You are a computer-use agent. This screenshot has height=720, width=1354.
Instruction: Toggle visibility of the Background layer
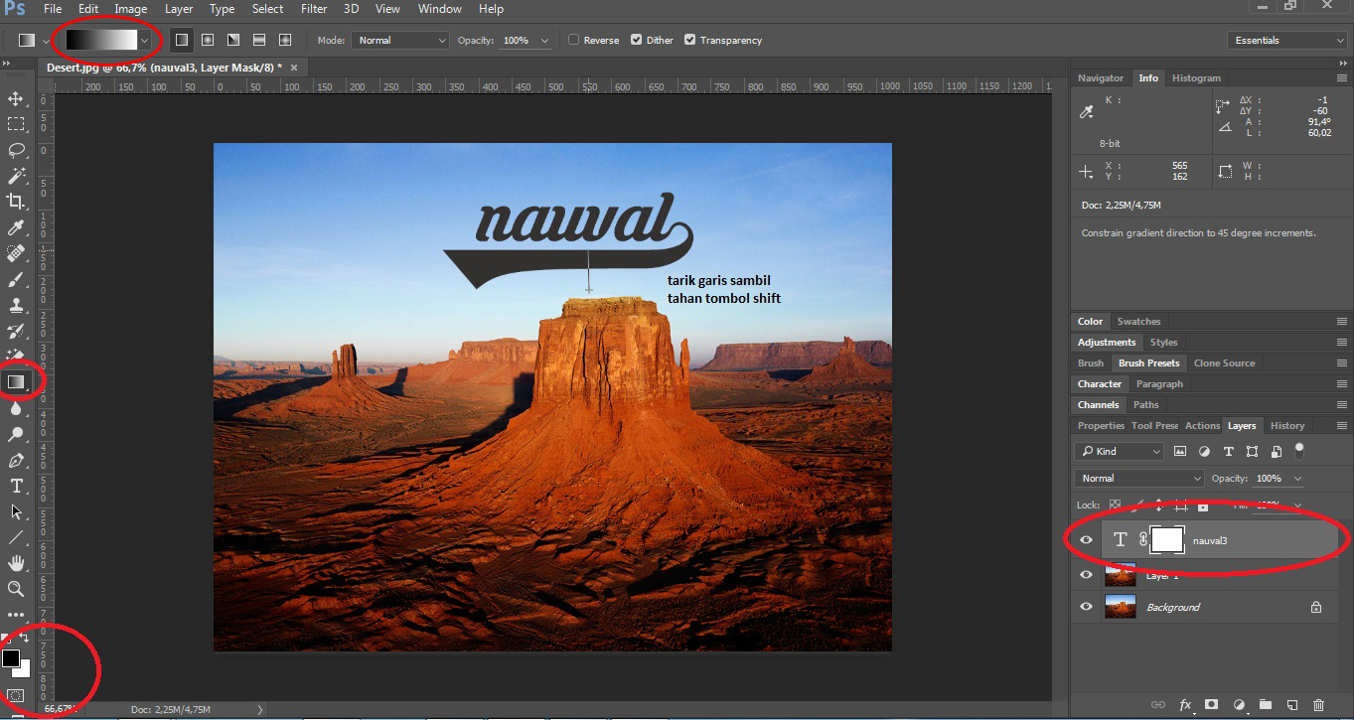click(1086, 607)
